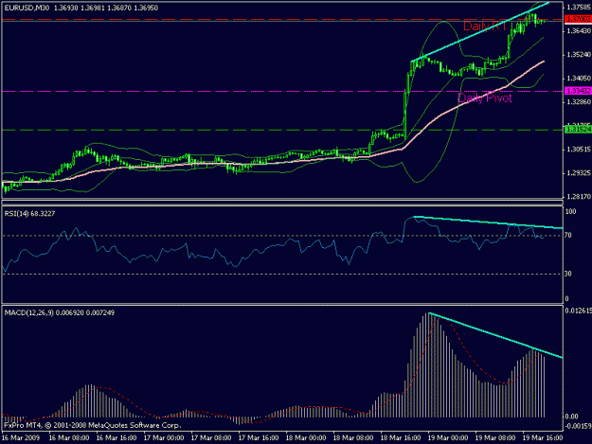Click the '17 Mar 08:00' time label
The height and width of the screenshot is (444, 592).
pyautogui.click(x=211, y=438)
